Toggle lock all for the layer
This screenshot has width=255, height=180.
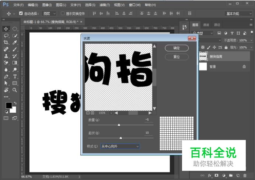click(x=226, y=47)
